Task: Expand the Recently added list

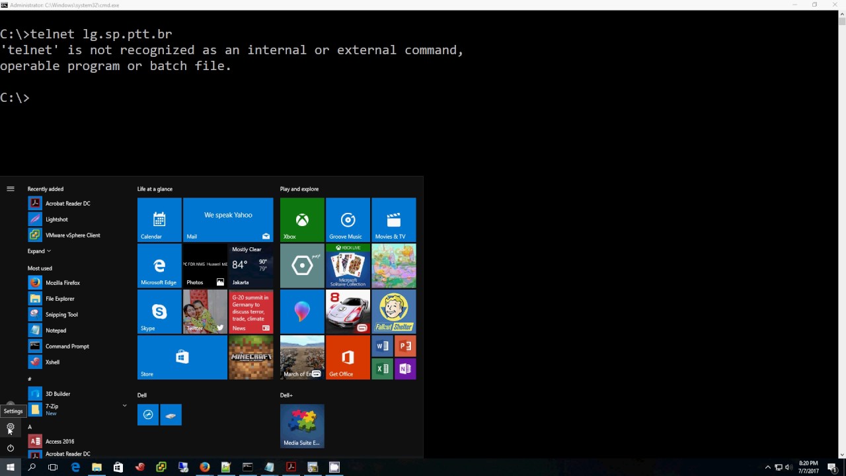Action: [x=39, y=251]
